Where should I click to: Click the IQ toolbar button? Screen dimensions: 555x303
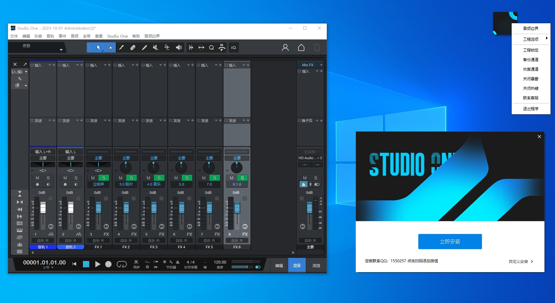tap(234, 47)
